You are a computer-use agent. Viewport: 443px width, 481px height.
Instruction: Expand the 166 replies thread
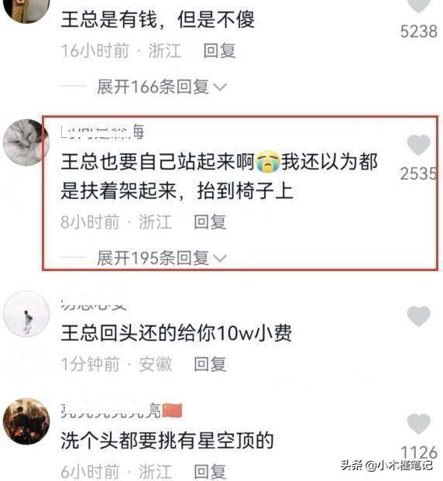coord(153,87)
